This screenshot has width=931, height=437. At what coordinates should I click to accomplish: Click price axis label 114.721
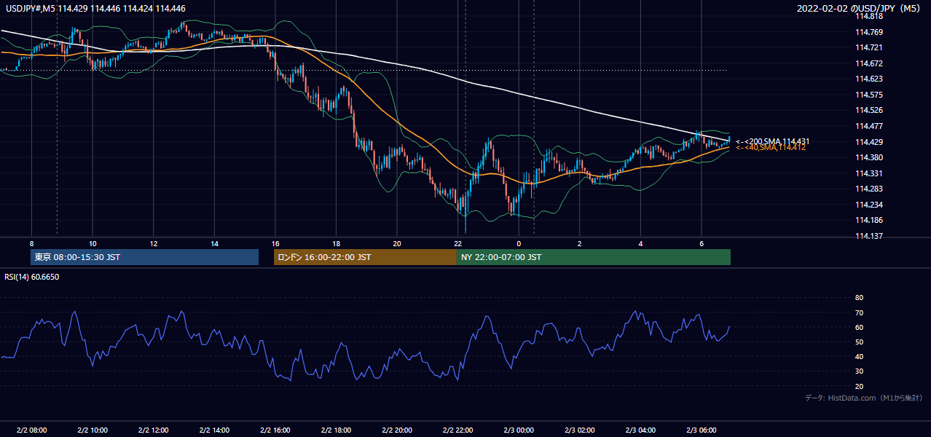(868, 47)
